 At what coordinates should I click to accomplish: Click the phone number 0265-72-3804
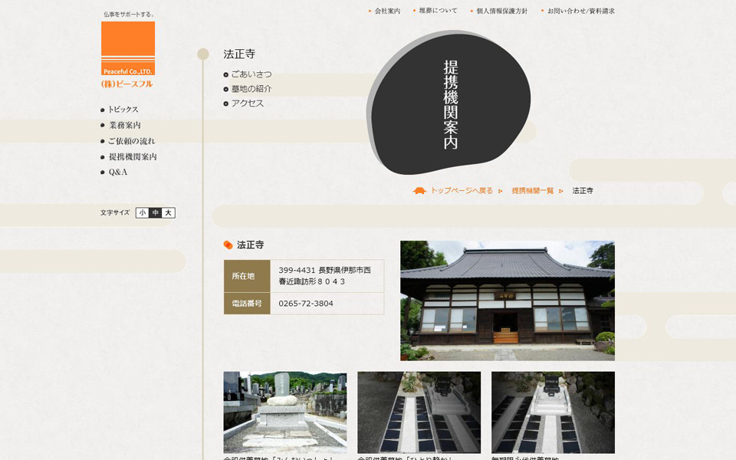coord(306,304)
